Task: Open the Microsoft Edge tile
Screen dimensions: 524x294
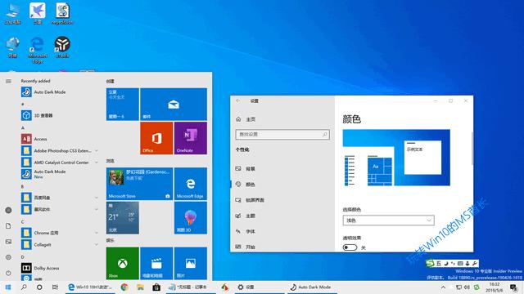Action: click(x=191, y=184)
